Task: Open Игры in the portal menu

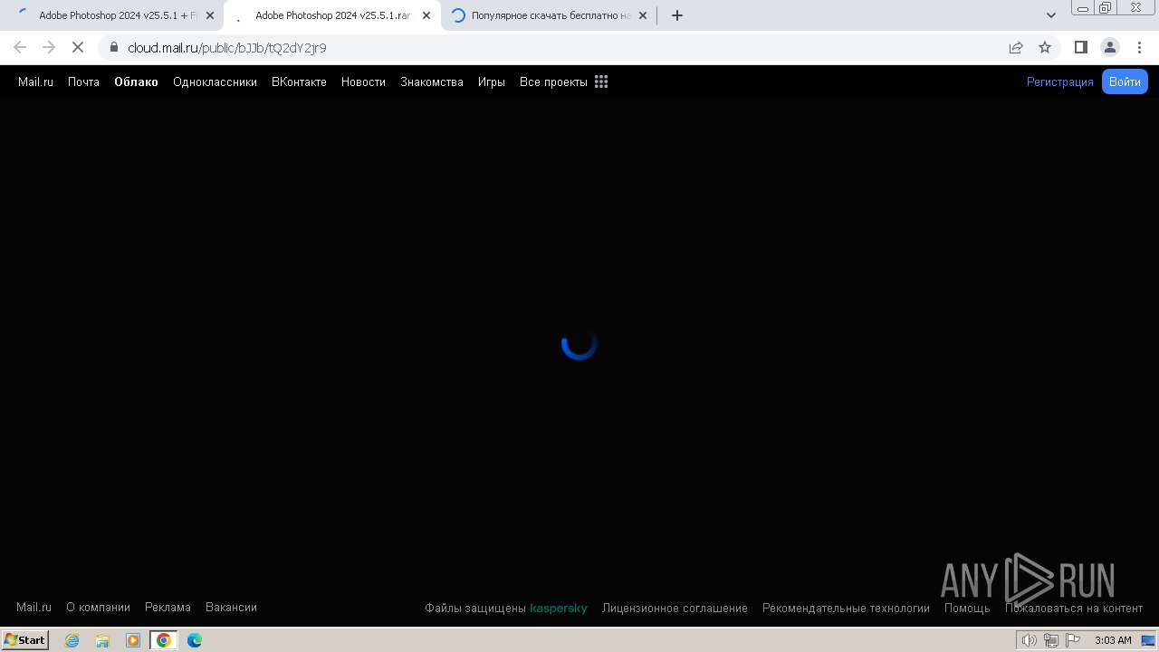Action: click(491, 81)
